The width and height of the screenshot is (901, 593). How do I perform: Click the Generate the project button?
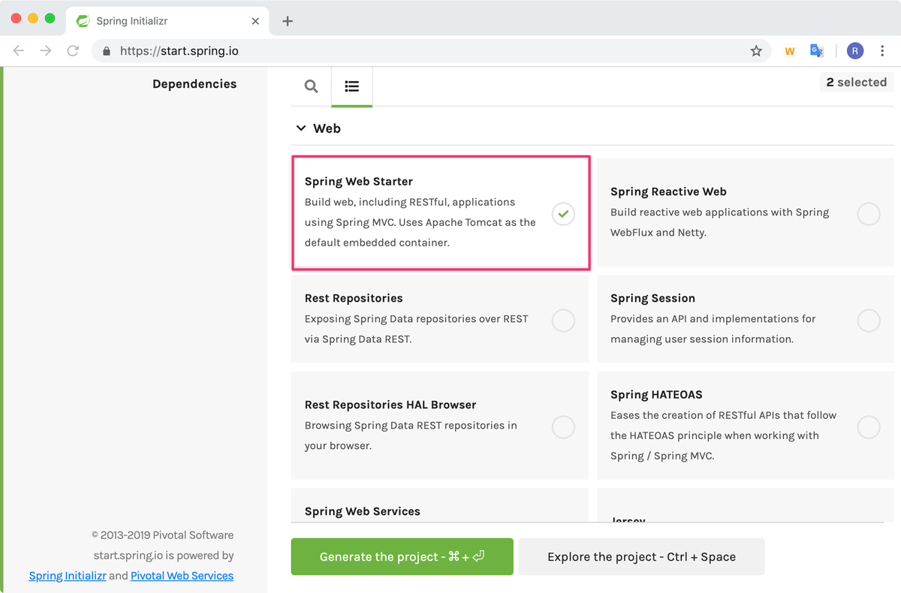click(x=402, y=556)
